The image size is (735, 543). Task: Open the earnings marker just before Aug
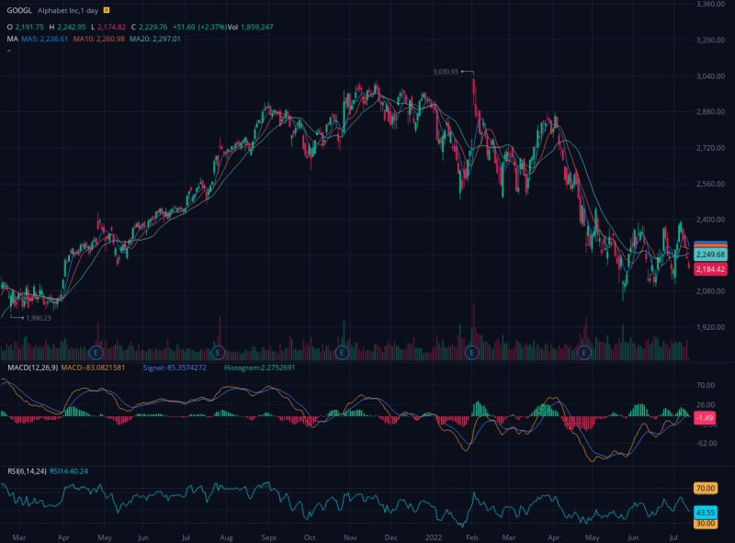point(218,352)
